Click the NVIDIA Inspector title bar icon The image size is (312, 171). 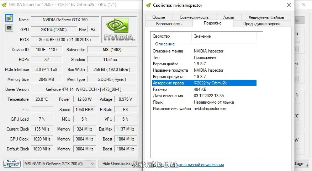[x=4, y=5]
